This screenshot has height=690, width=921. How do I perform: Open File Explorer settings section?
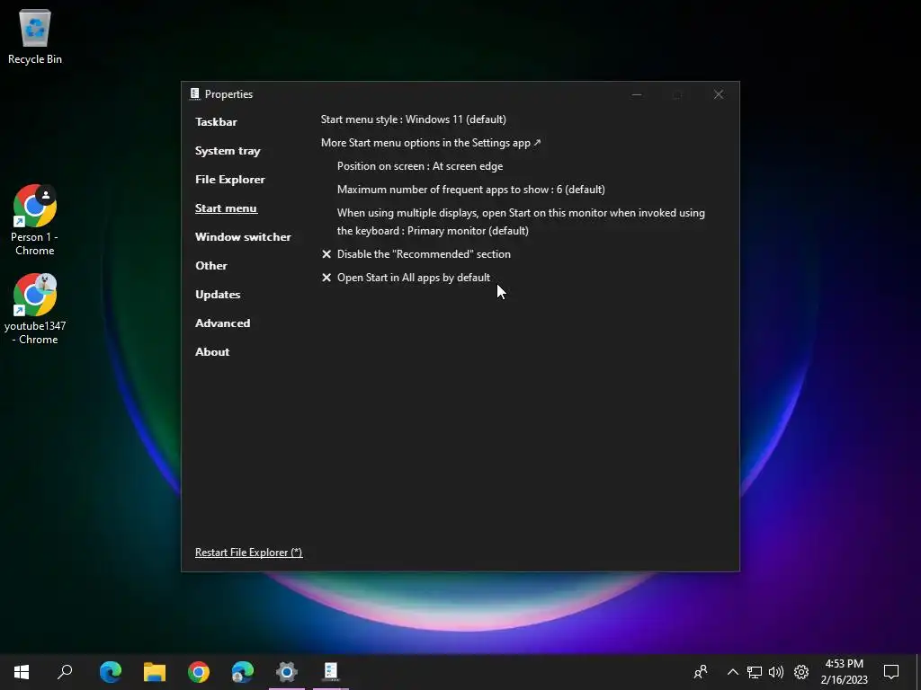coord(229,180)
